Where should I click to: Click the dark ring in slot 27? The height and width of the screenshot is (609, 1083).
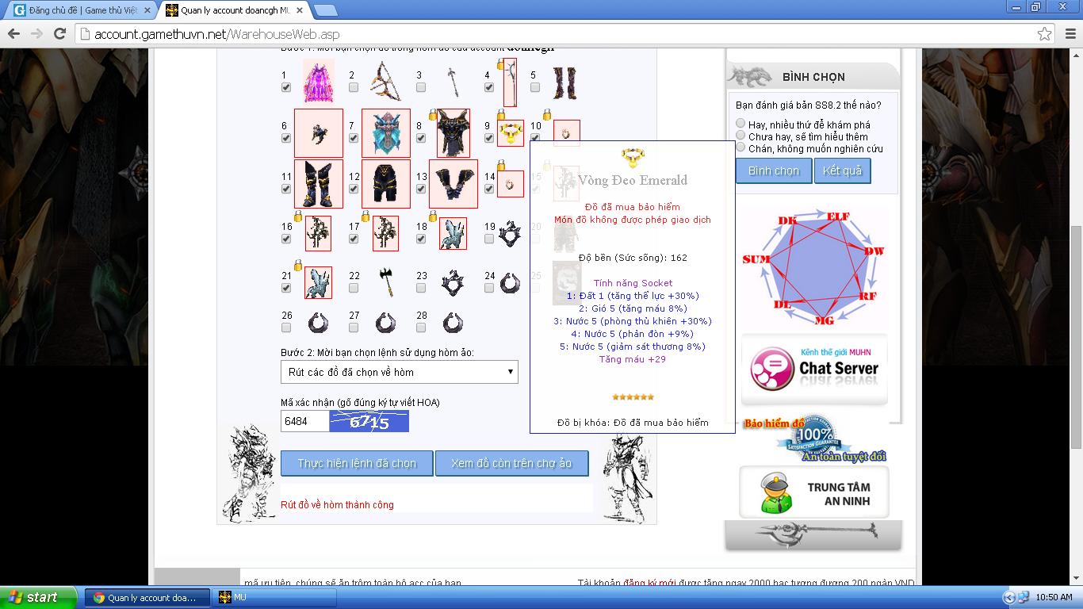tap(385, 322)
